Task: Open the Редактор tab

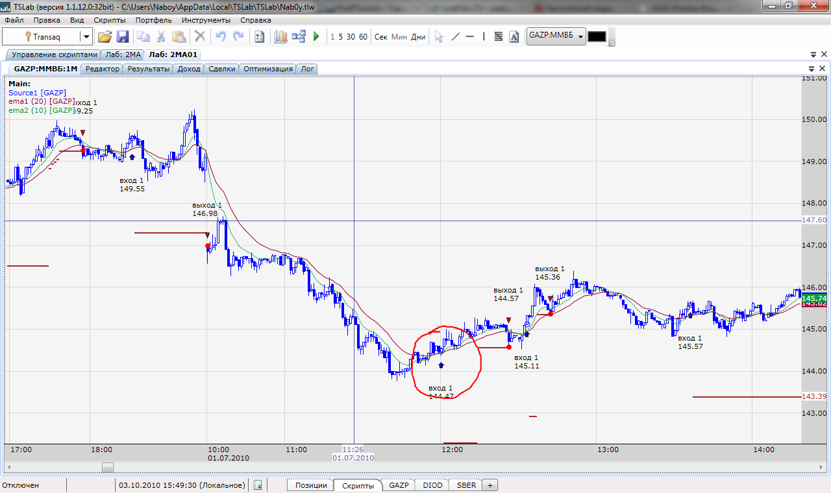Action: pyautogui.click(x=103, y=69)
